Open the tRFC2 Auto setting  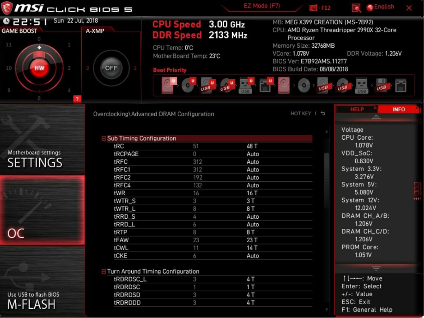[252, 178]
